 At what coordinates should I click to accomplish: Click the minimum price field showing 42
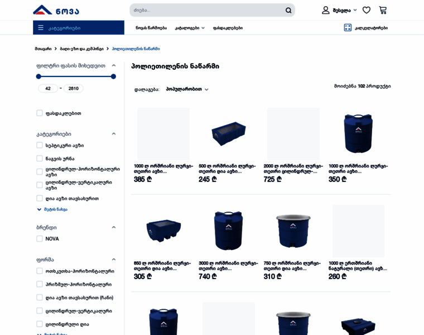point(48,88)
